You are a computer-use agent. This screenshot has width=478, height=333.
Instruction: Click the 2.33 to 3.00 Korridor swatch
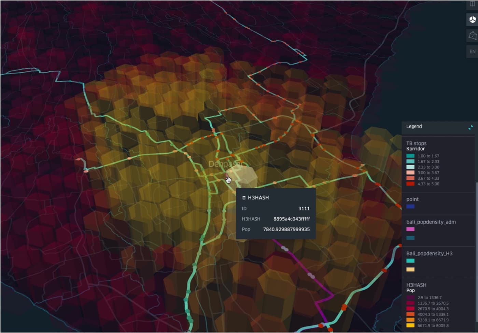410,167
